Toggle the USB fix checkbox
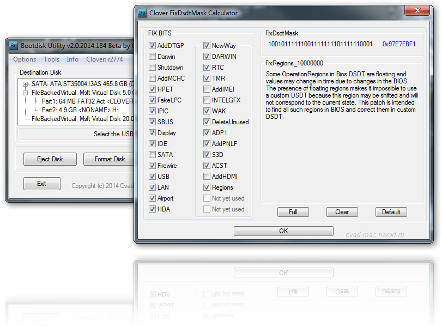The height and width of the screenshot is (327, 442). (x=152, y=177)
